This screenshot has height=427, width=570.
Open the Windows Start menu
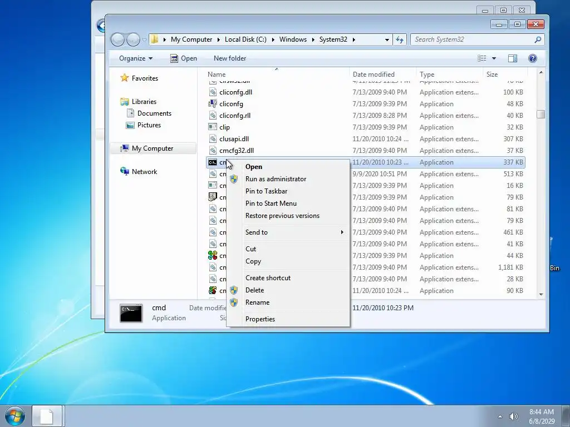(15, 416)
